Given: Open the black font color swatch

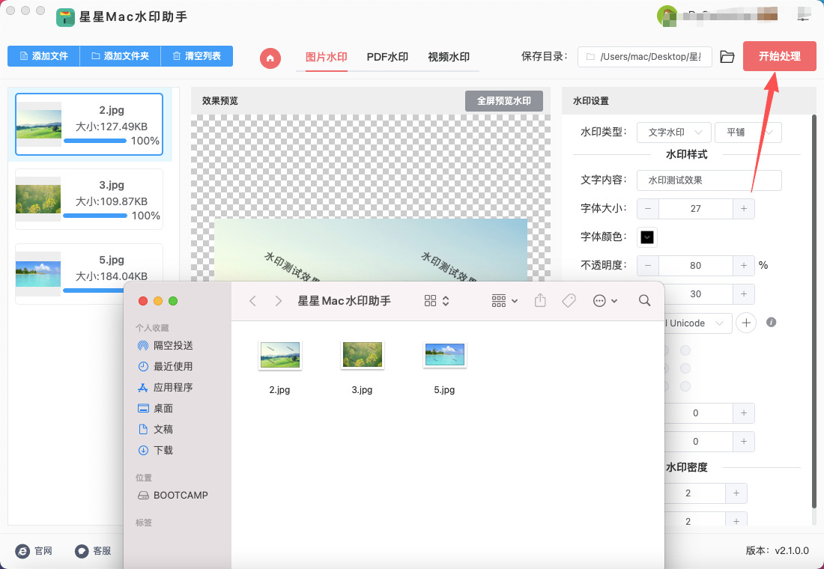Looking at the screenshot, I should tap(647, 237).
